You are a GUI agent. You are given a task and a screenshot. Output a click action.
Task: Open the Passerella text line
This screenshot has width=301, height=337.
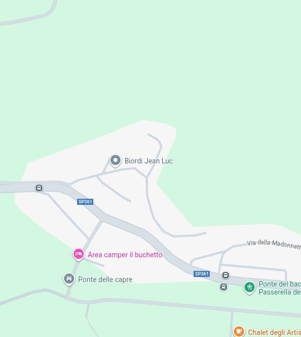(x=280, y=292)
